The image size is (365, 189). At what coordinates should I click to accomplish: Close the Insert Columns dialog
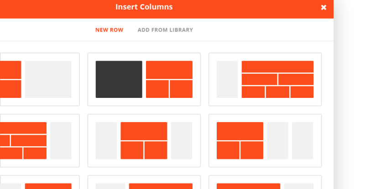point(323,7)
